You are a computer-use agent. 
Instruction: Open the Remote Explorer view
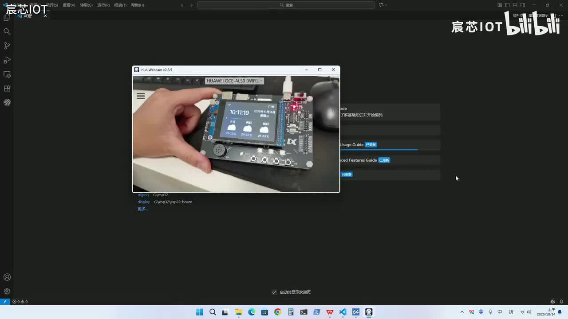coord(7,74)
